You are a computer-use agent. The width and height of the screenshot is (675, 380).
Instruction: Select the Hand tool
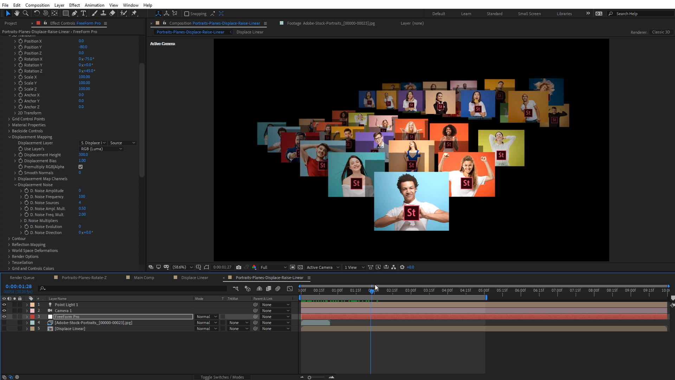tap(17, 13)
